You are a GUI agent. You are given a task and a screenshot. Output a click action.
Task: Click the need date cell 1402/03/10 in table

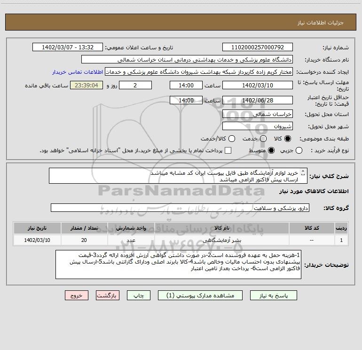(37, 240)
